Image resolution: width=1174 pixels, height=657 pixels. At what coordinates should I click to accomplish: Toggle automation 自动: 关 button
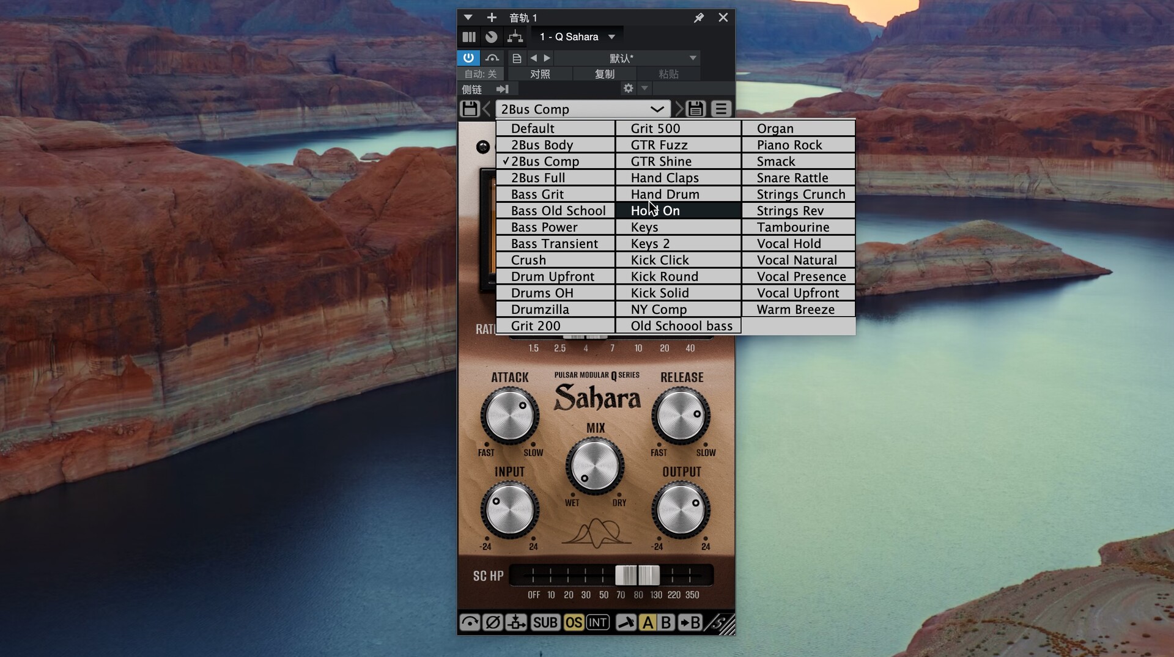point(481,74)
